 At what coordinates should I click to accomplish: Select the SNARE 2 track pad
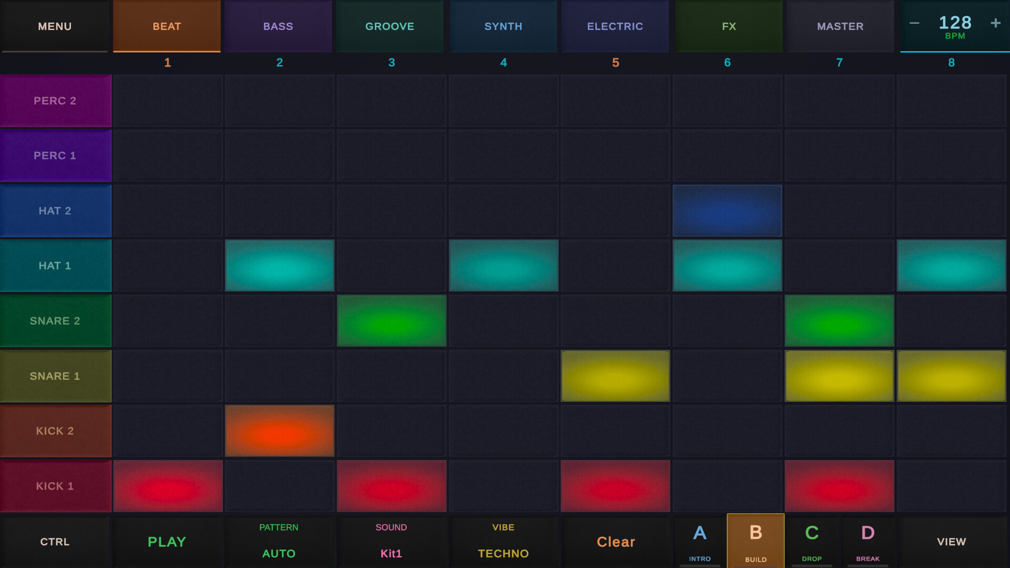coord(55,321)
